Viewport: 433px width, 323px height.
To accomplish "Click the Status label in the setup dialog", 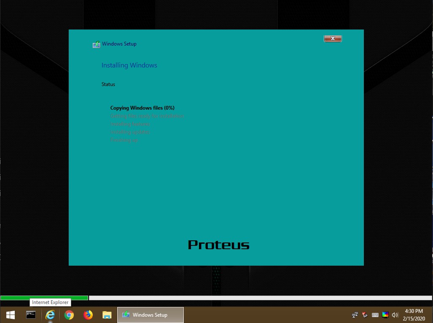I will (x=108, y=84).
